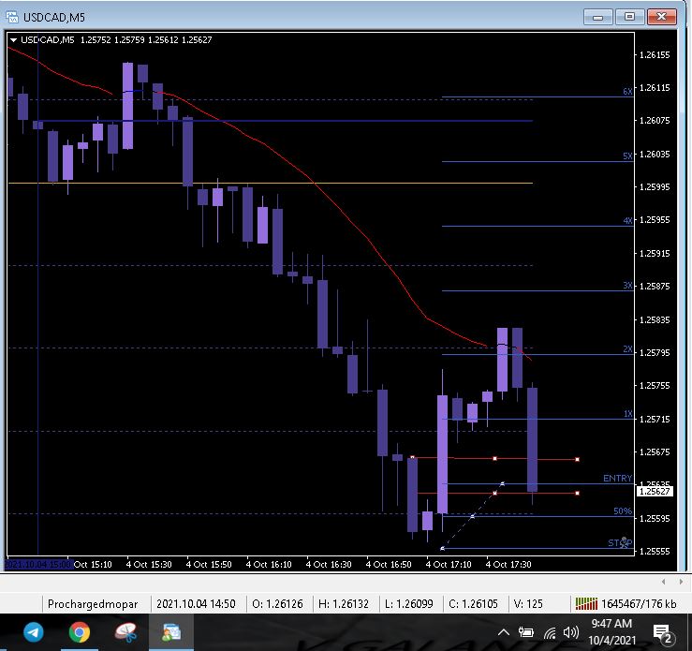Select the dashed trendline lower-left anchor point
This screenshot has width=692, height=651.
[442, 548]
